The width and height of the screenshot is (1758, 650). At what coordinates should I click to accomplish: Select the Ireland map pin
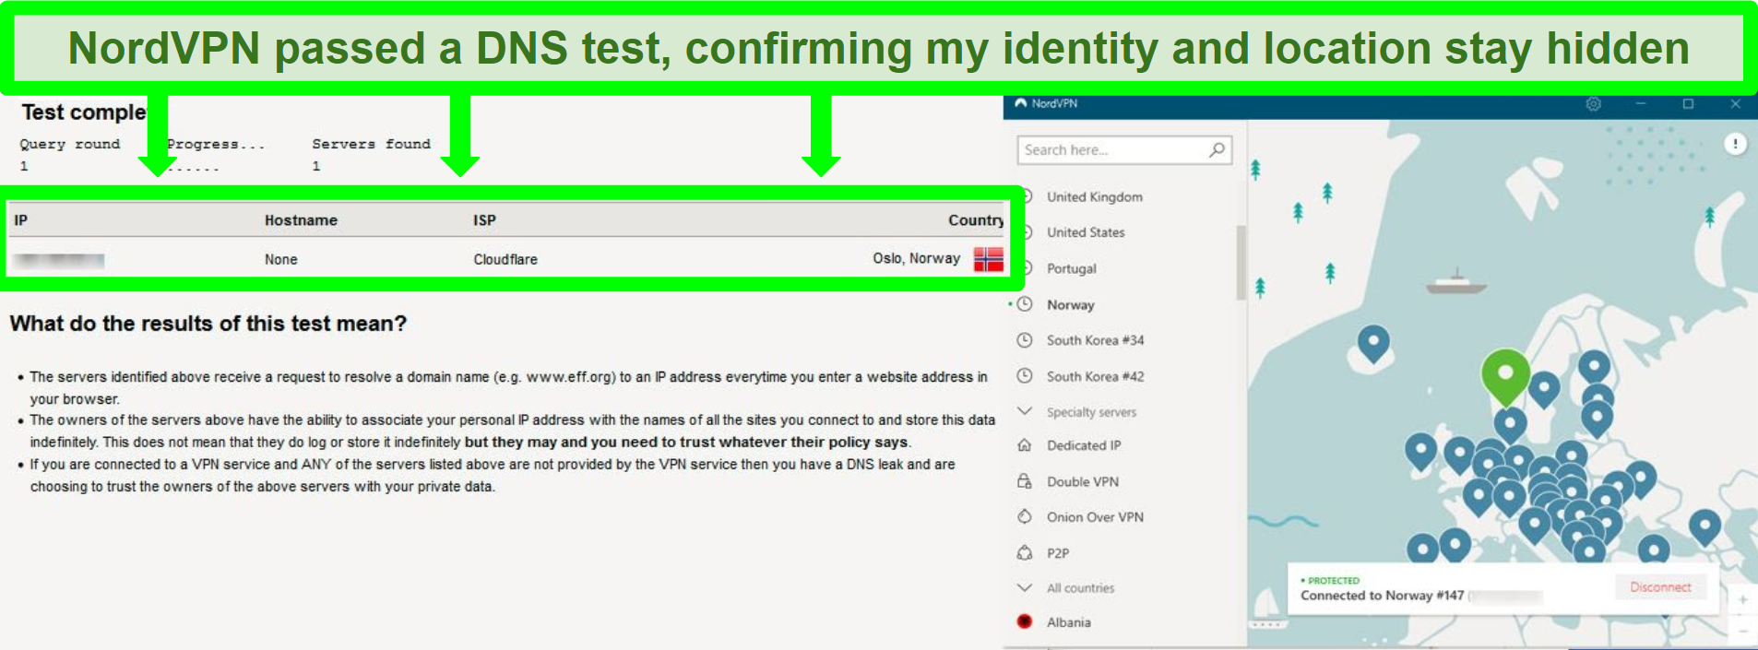(1420, 451)
